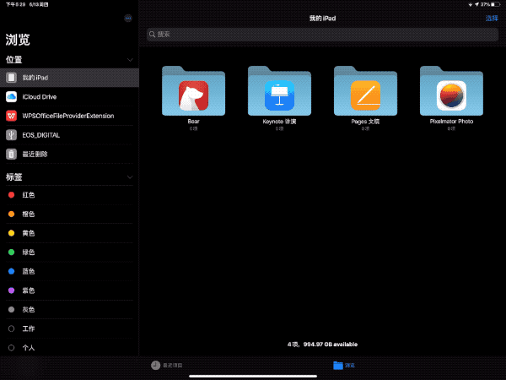Click the 搜索 search field
506x380 pixels.
(320, 35)
